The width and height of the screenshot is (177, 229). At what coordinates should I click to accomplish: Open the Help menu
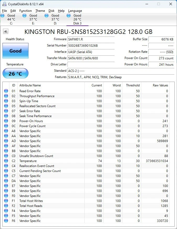[61, 11]
